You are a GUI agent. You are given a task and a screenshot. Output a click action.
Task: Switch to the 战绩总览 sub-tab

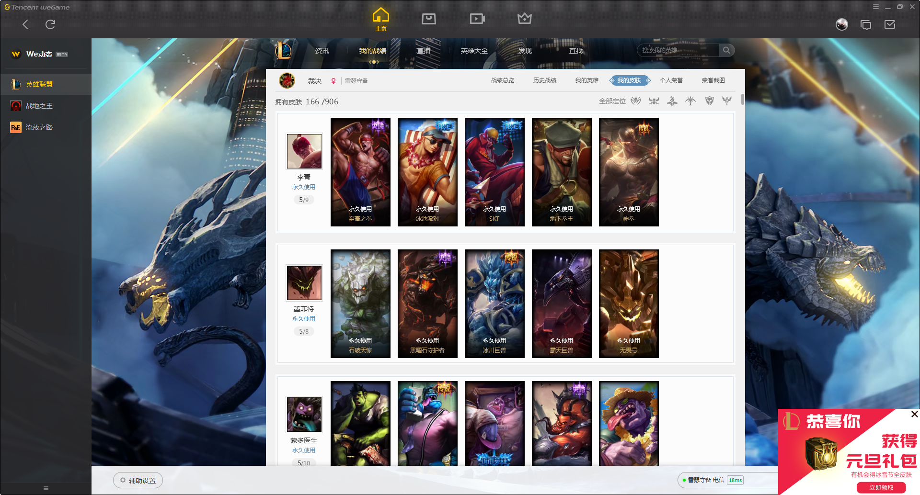pos(503,80)
